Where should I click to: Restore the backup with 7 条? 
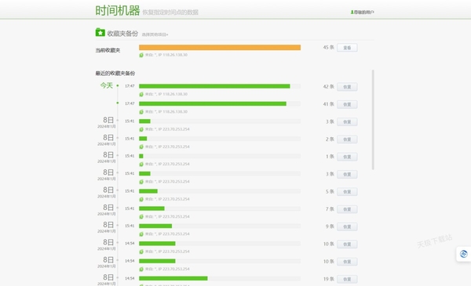tap(347, 209)
